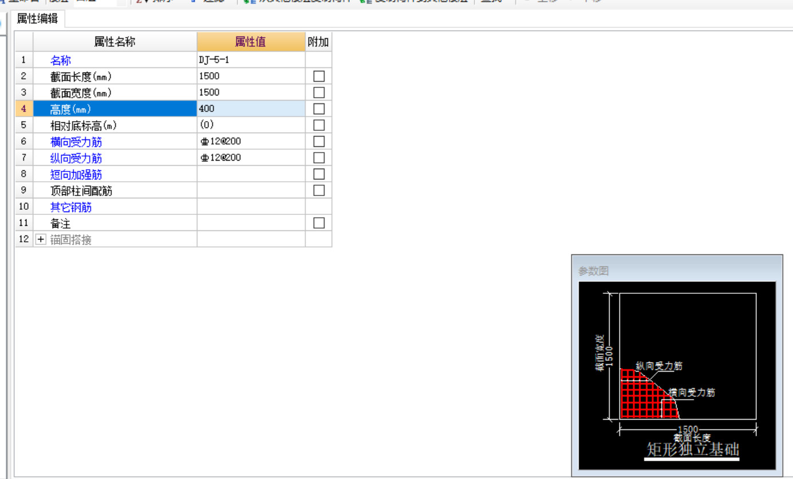The width and height of the screenshot is (793, 479).
Task: Click empty value cell for 短向加强筋
Action: point(251,174)
